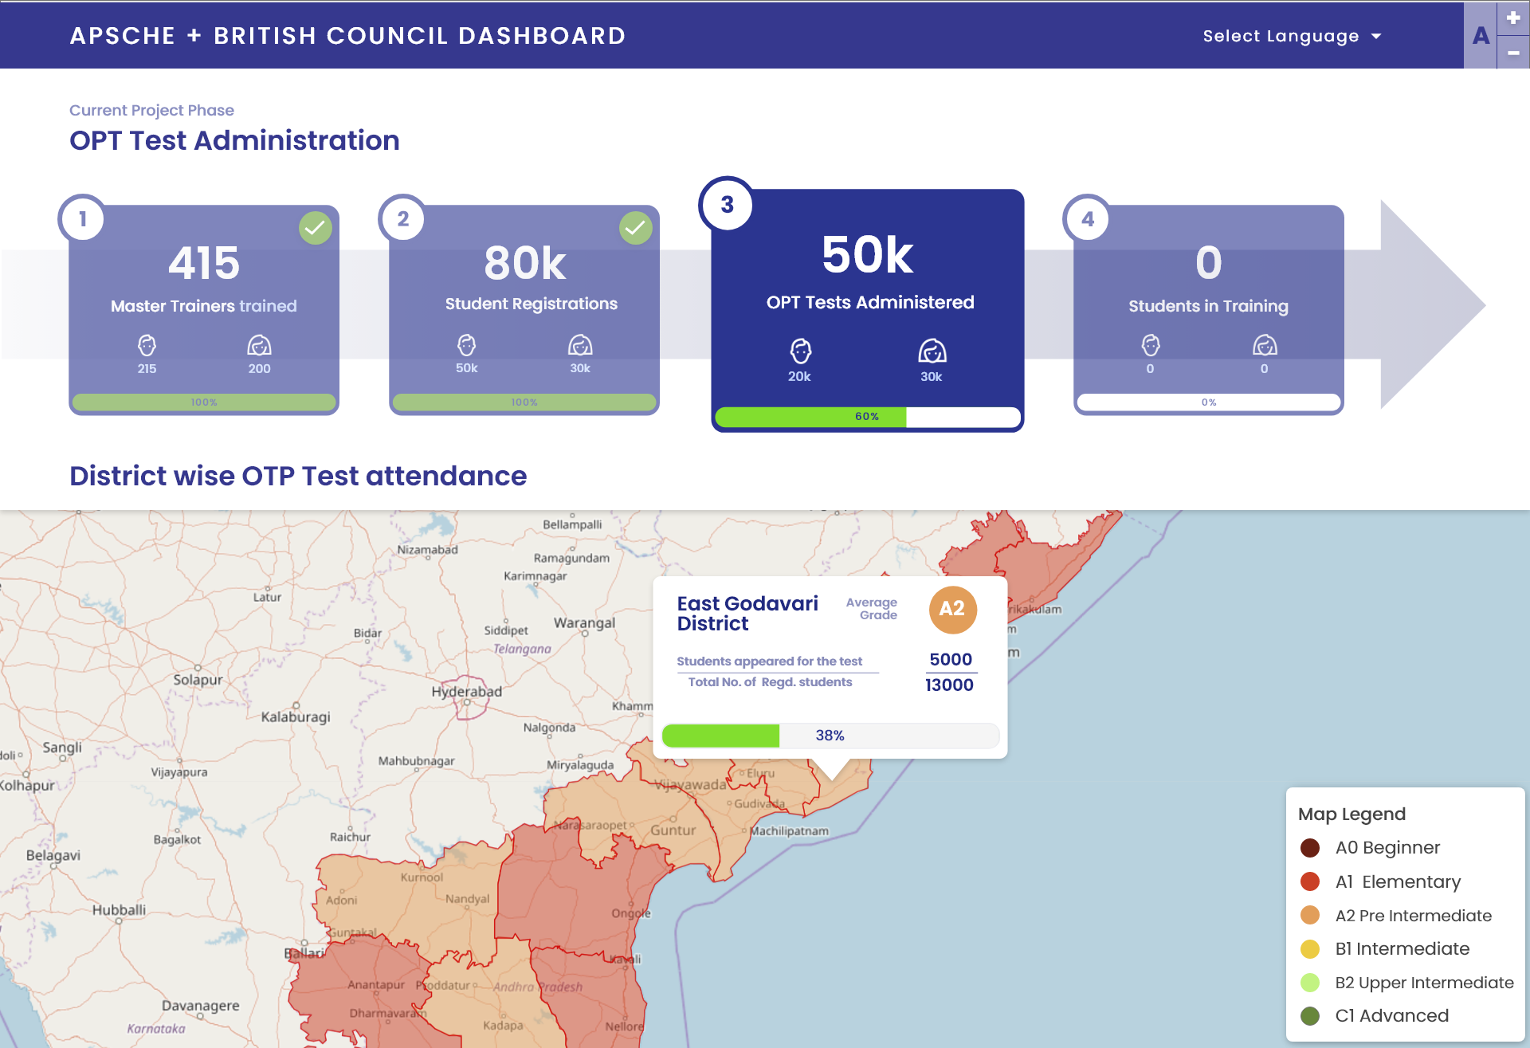
Task: Click the female icon in Students in Training
Action: [x=1265, y=345]
